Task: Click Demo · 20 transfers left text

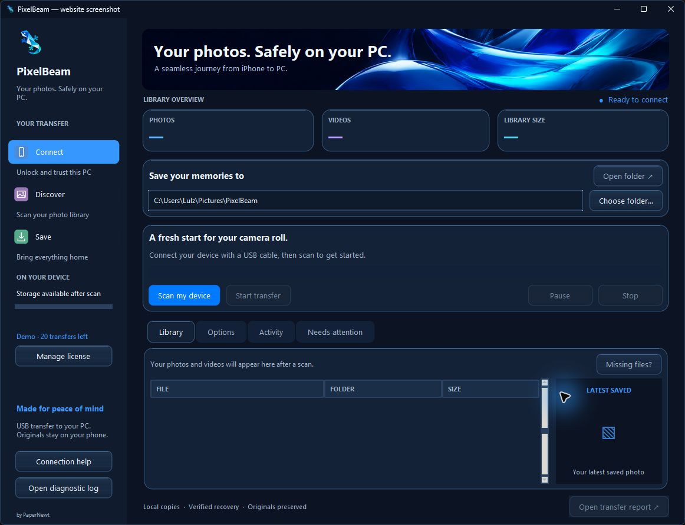Action: click(x=52, y=336)
